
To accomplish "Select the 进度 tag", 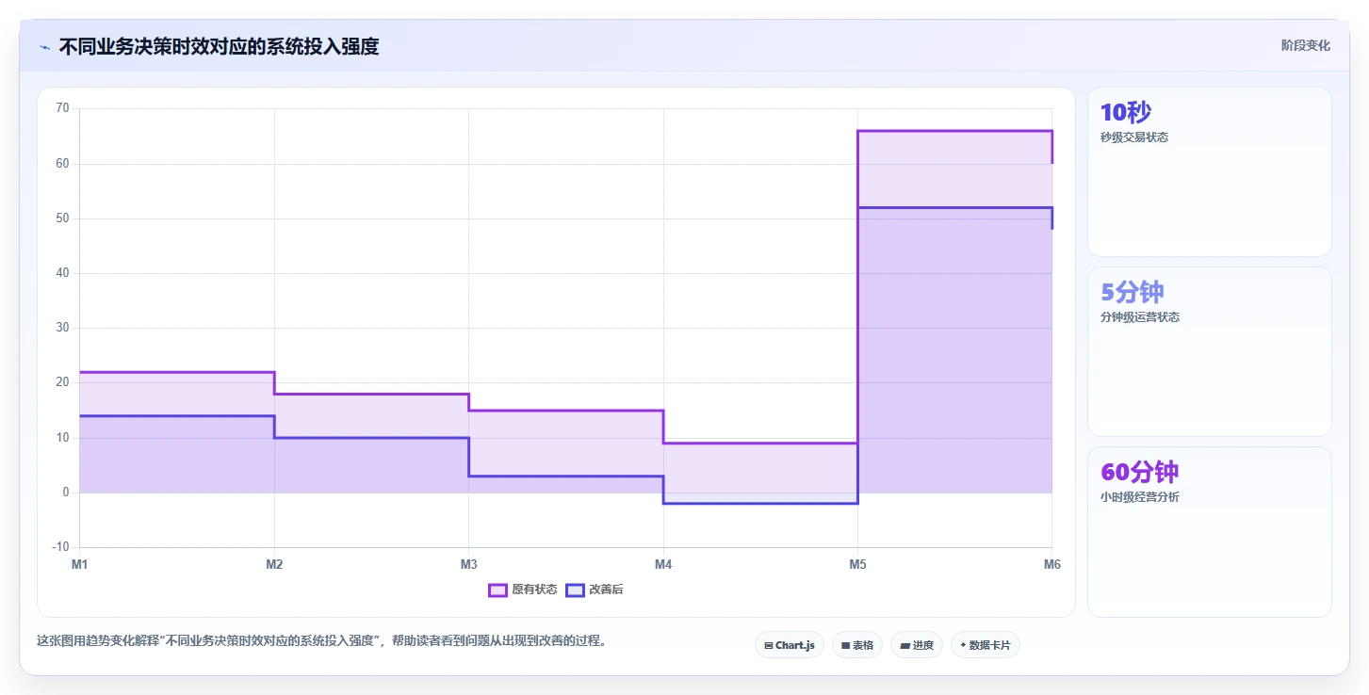I will 916,645.
